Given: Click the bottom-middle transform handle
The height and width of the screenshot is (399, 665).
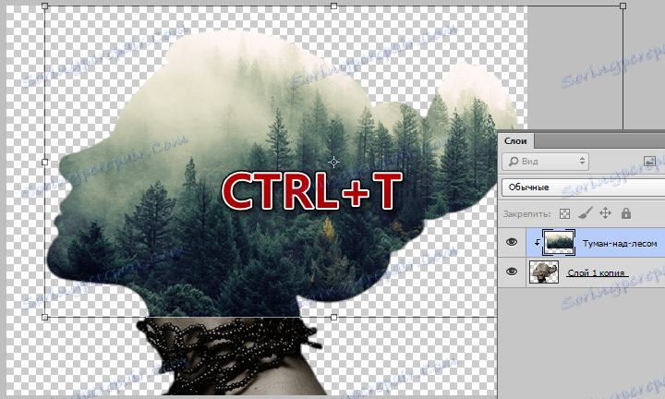Looking at the screenshot, I should (x=333, y=317).
